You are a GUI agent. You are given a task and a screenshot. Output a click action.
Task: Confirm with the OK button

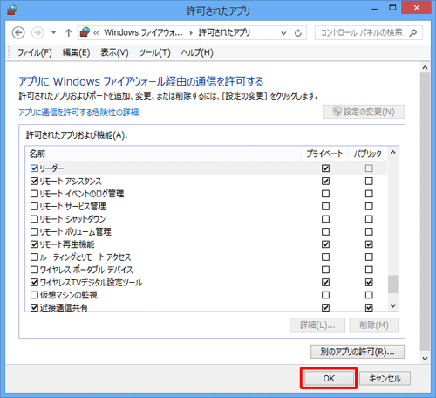coord(329,379)
